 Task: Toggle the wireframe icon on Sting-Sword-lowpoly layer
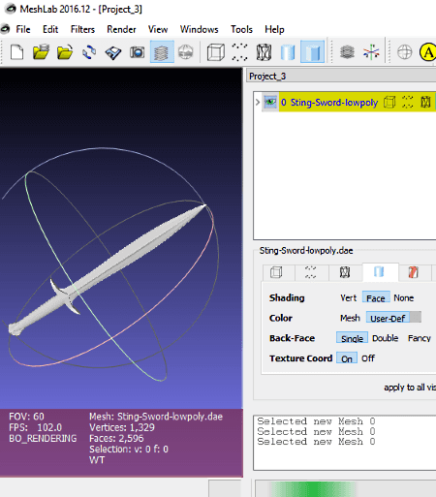[425, 102]
